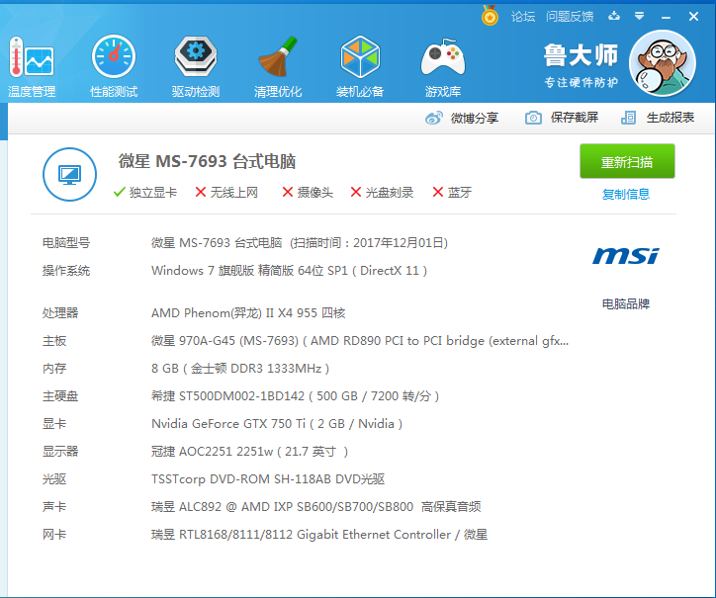716x598 pixels.
Task: Open the 问题反馈 feedback link
Action: click(570, 17)
